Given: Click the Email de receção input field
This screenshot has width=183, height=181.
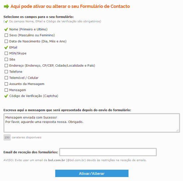Looking at the screenshot, I should coord(108,152).
